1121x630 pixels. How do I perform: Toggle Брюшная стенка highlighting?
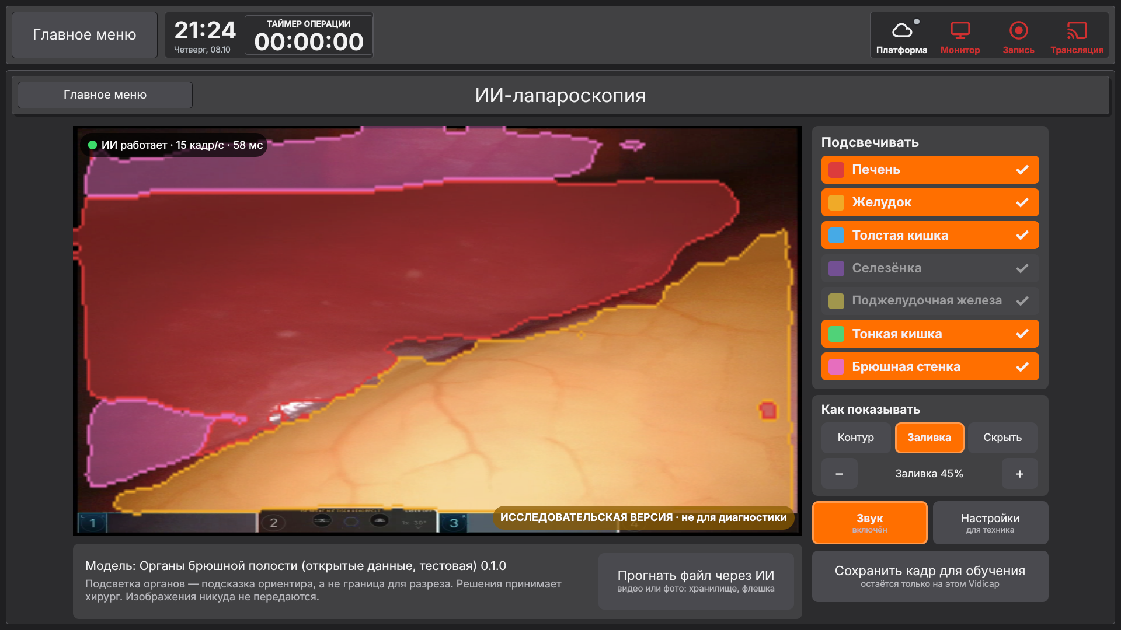[930, 367]
